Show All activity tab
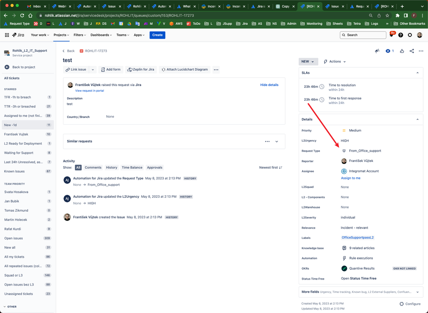Viewport: 428px width, 313px height. [78, 167]
